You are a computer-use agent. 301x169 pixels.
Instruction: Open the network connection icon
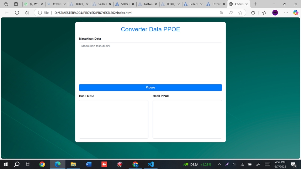coord(242,164)
